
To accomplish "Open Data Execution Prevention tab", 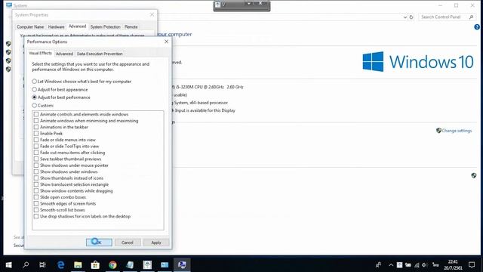I will 100,54.
